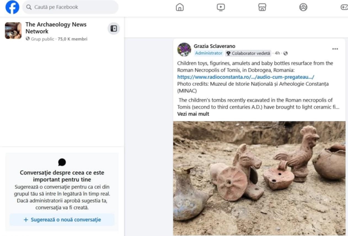Open The Archaeology News Network group title
Viewport: 348px width, 236px height.
pos(56,28)
